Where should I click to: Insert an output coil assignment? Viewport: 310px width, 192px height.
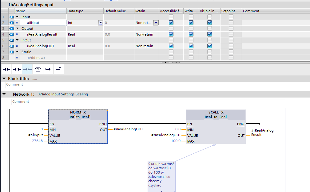coord(27,70)
